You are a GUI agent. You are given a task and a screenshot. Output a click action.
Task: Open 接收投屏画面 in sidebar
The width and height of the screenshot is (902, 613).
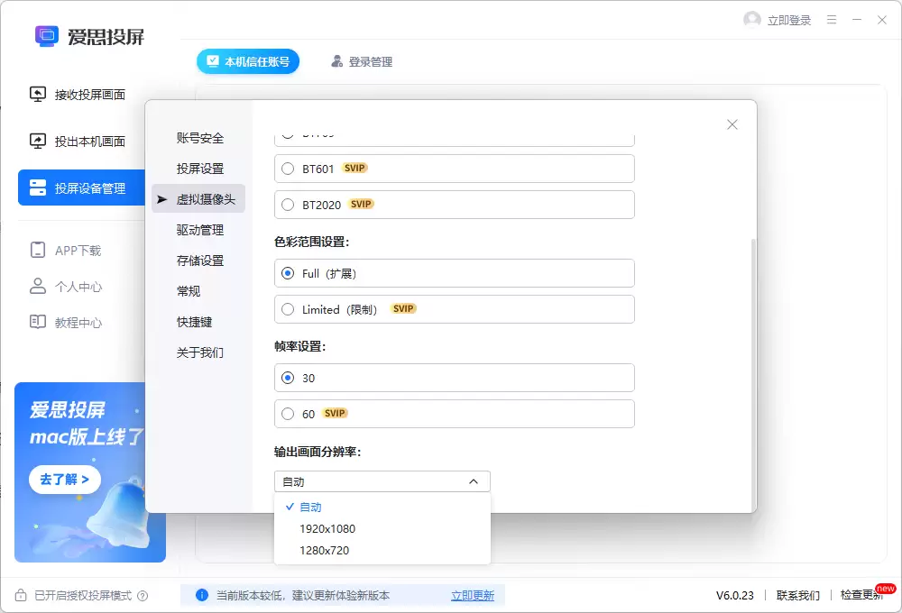78,95
